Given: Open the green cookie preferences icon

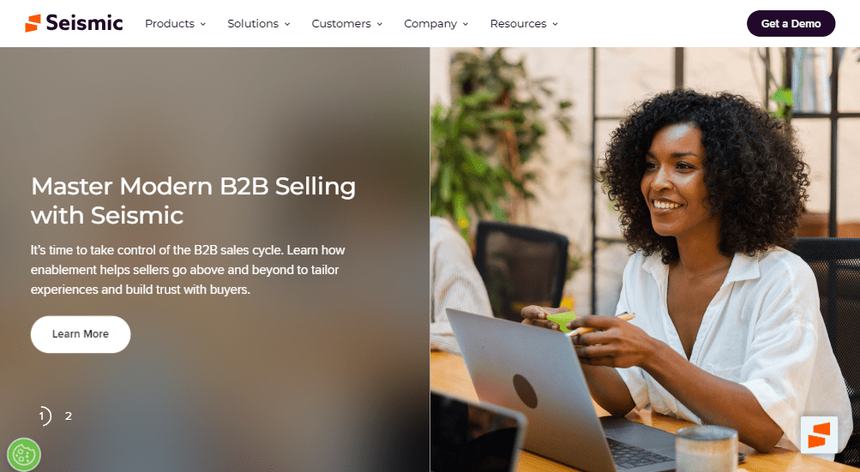Looking at the screenshot, I should [x=24, y=455].
